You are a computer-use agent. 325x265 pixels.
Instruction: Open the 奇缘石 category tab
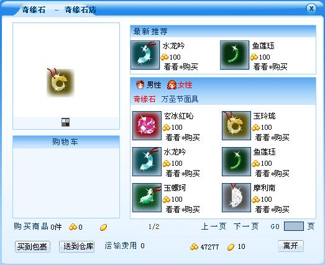click(x=144, y=99)
